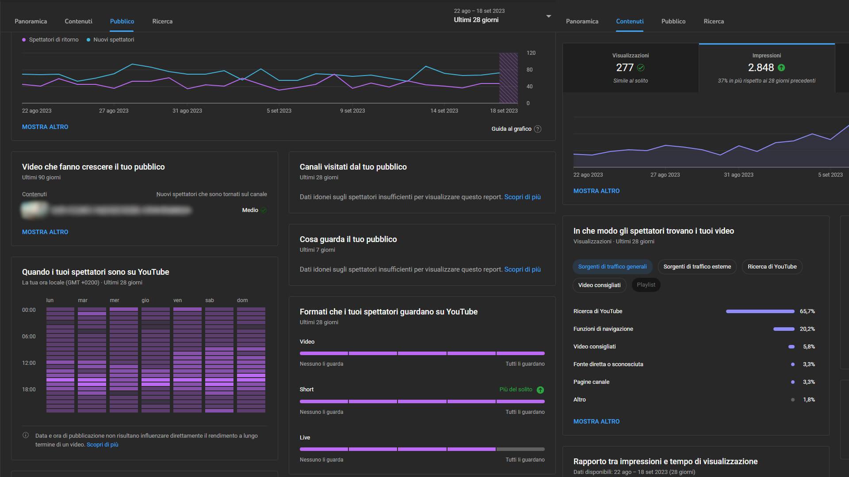Select the Ricerca di YouTube chip button

click(772, 267)
